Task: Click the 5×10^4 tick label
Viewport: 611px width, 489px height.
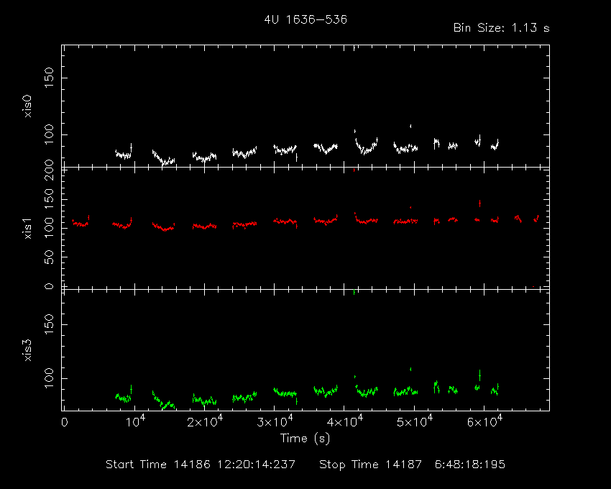Action: [x=415, y=421]
